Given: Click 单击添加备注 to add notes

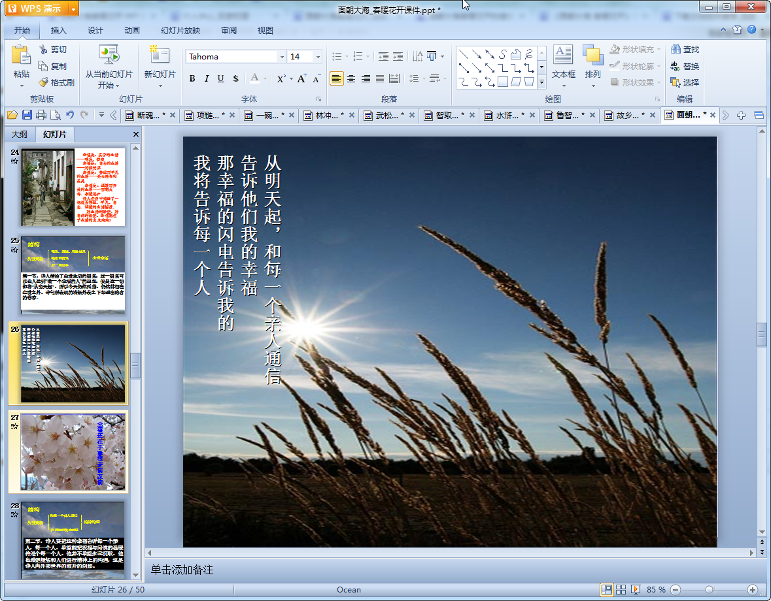Looking at the screenshot, I should pyautogui.click(x=182, y=570).
